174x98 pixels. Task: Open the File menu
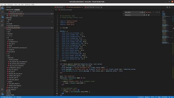pos(2,5)
